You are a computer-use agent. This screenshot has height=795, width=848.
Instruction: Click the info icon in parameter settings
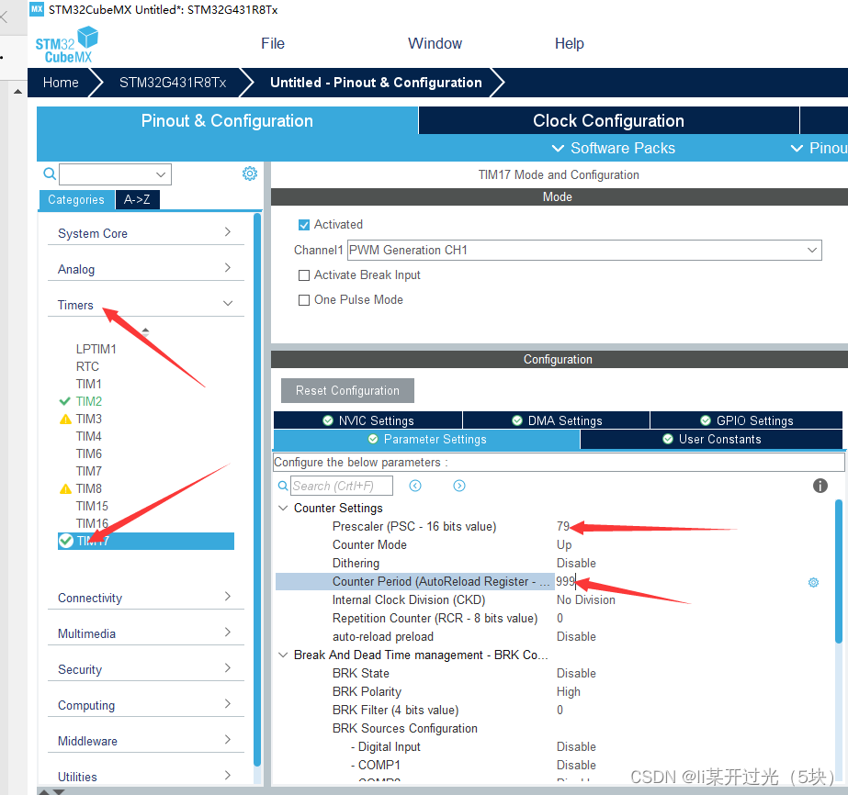[820, 486]
